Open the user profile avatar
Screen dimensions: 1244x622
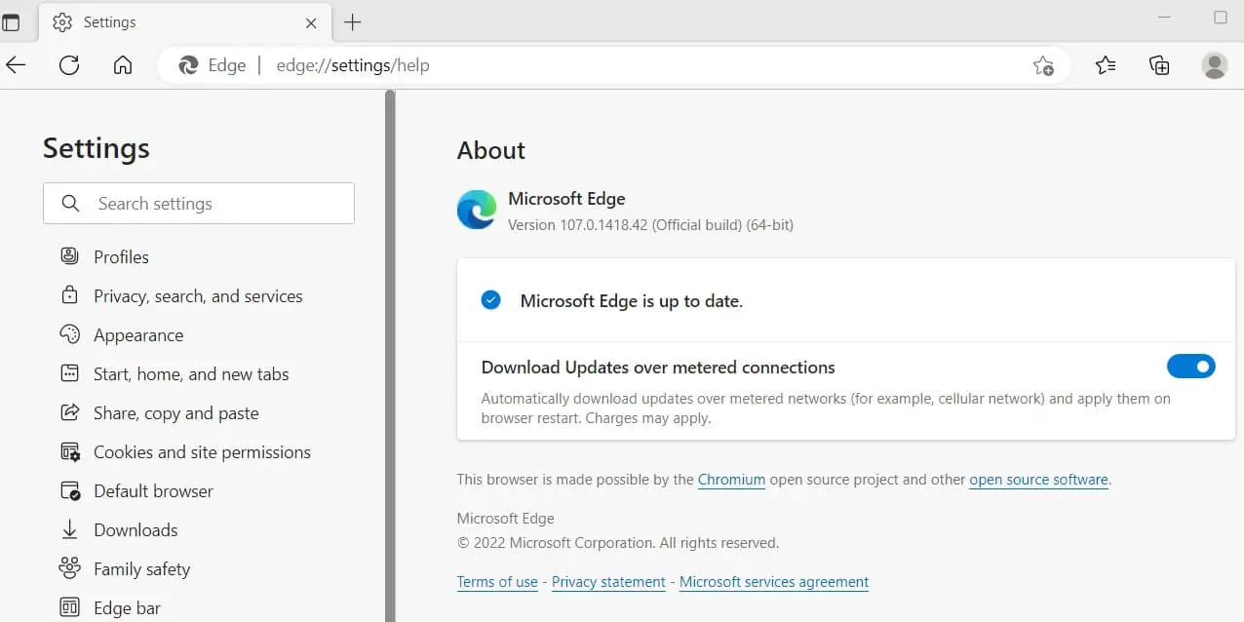[1215, 65]
